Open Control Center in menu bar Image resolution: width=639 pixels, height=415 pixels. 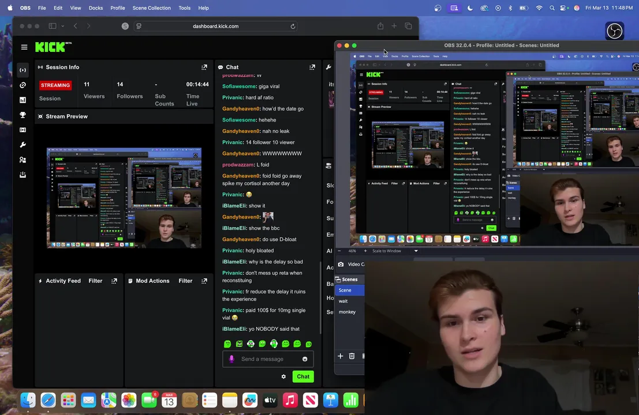[564, 7]
